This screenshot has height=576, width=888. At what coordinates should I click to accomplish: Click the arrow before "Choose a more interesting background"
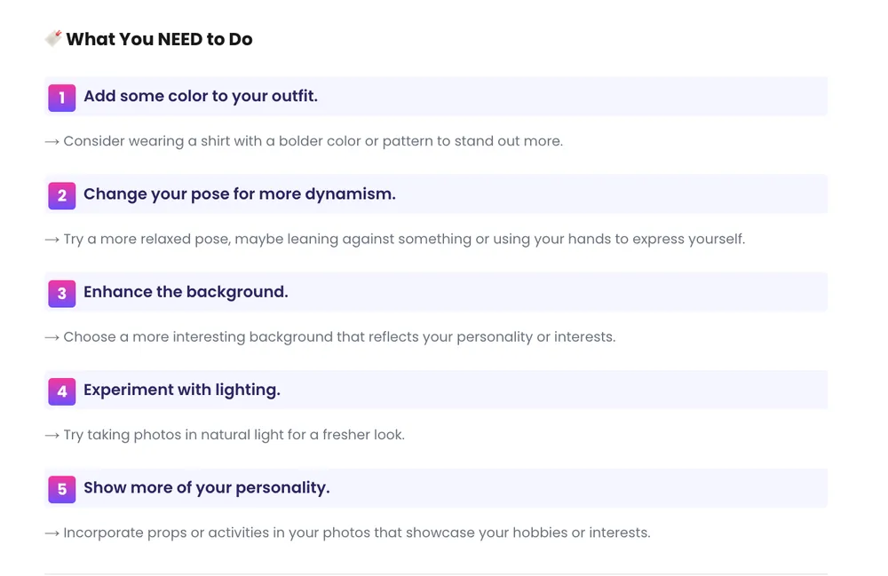tap(52, 337)
